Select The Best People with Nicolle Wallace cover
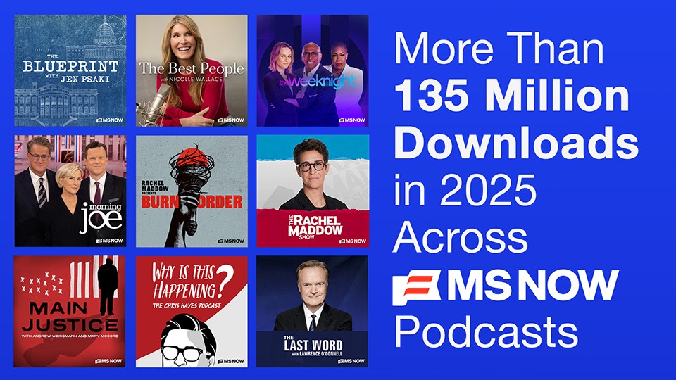 coord(192,70)
